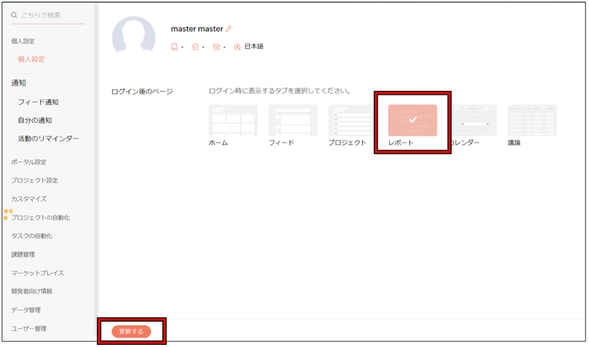Go to 活動のリマインダー settings
This screenshot has height=347, width=589.
tap(48, 139)
